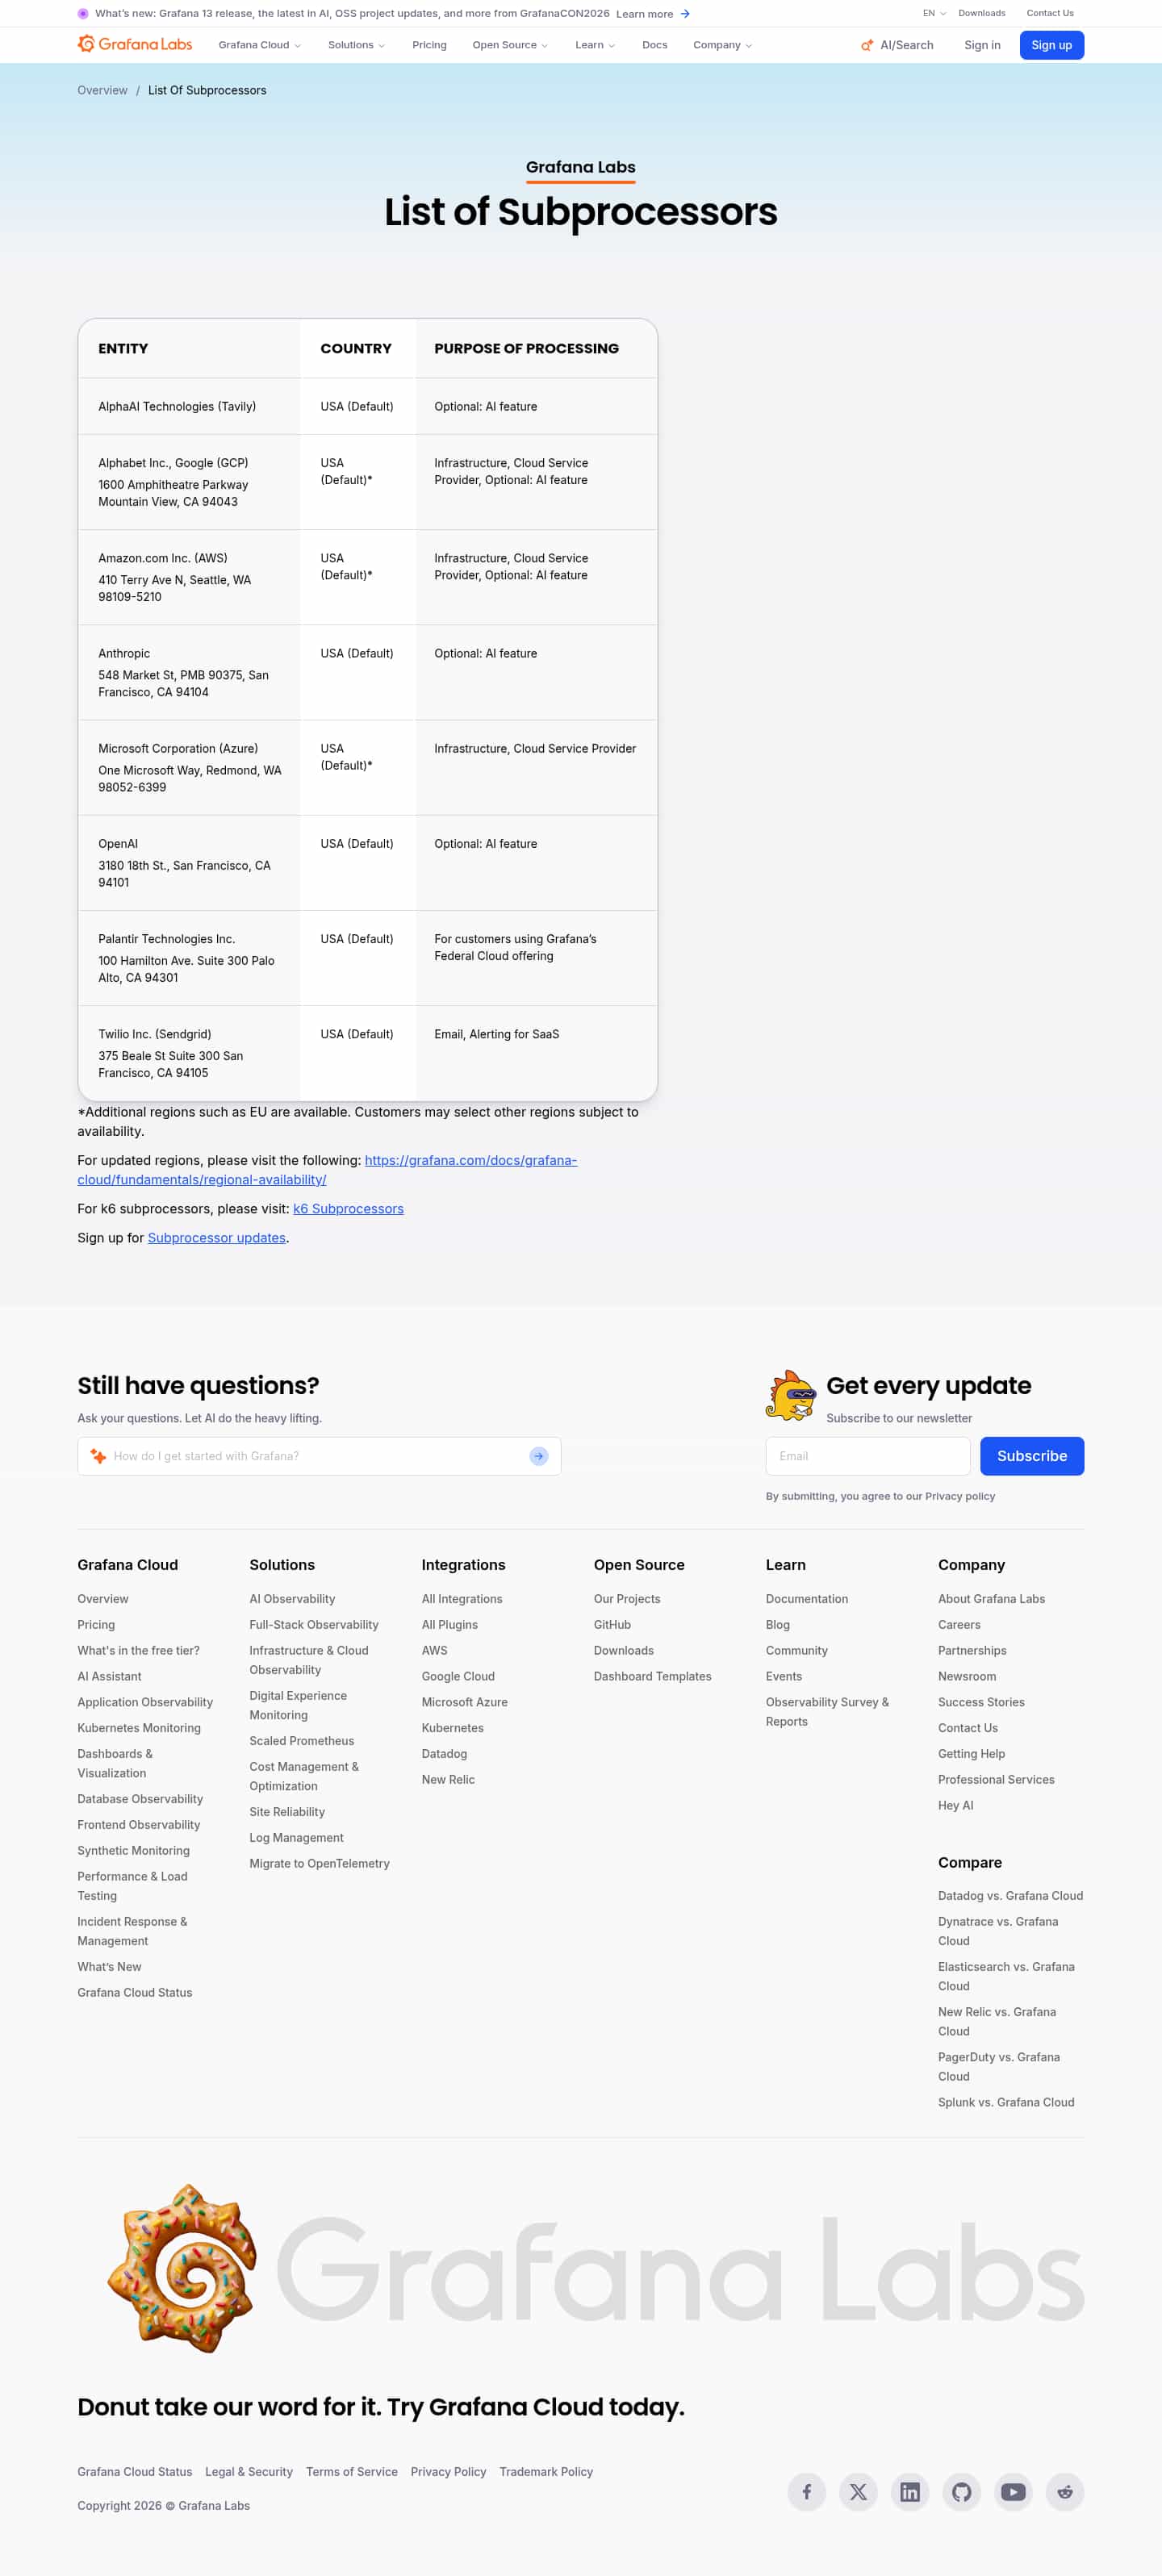Open the GitHub icon in footer
Screen dimensions: 1162x2576
961,2491
